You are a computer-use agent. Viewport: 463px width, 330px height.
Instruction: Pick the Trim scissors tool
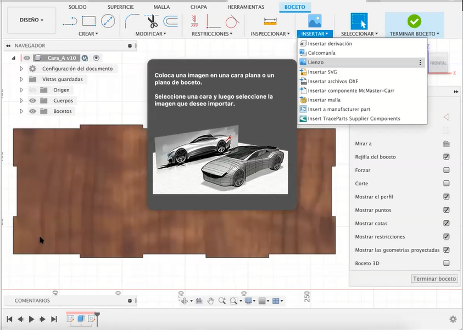(x=152, y=22)
